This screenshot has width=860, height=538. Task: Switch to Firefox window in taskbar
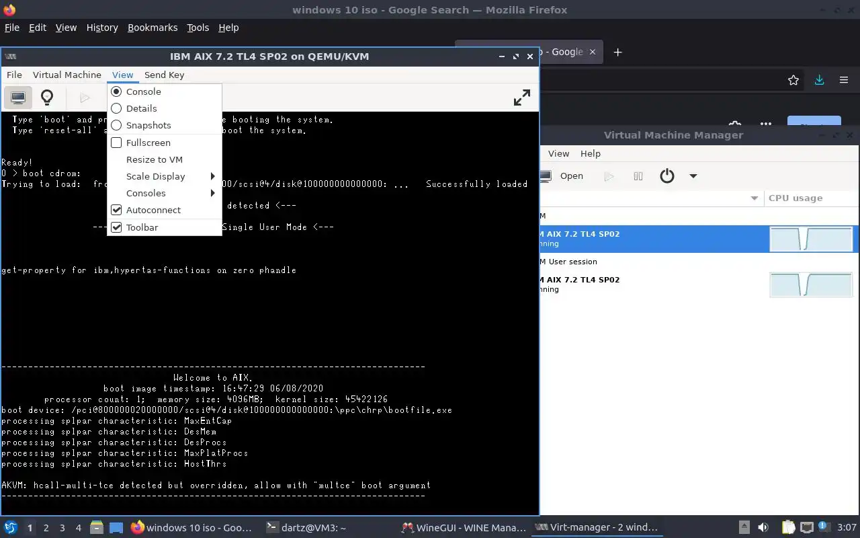point(192,527)
